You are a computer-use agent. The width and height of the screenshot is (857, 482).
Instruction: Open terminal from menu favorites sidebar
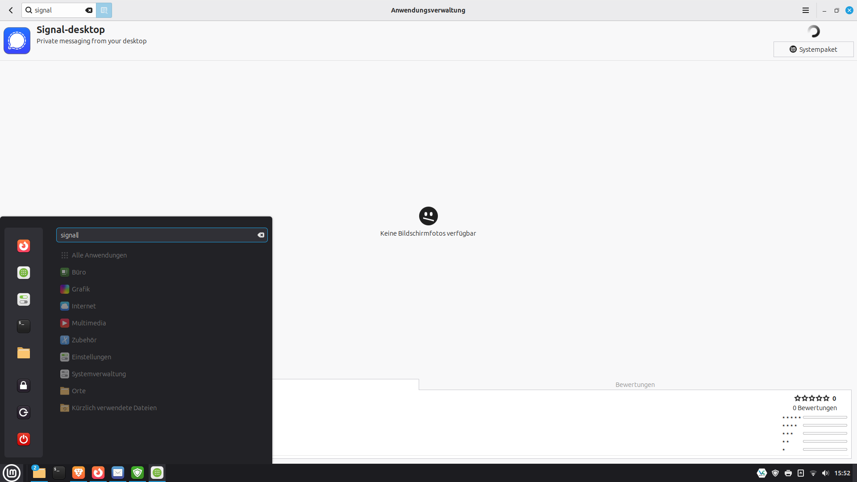click(x=24, y=326)
